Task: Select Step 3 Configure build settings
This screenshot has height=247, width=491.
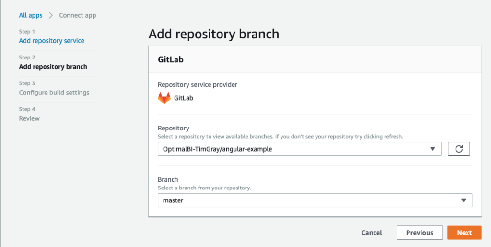Action: click(54, 93)
